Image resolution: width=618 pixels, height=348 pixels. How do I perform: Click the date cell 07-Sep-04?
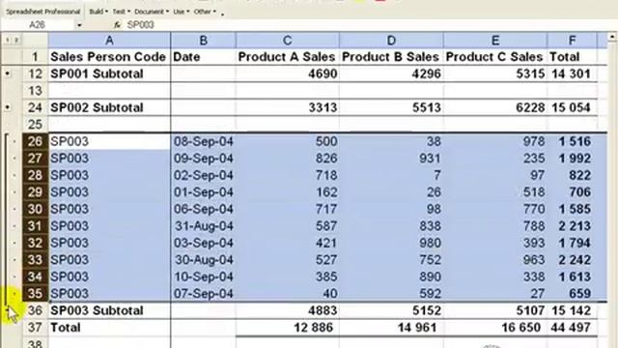(x=204, y=294)
